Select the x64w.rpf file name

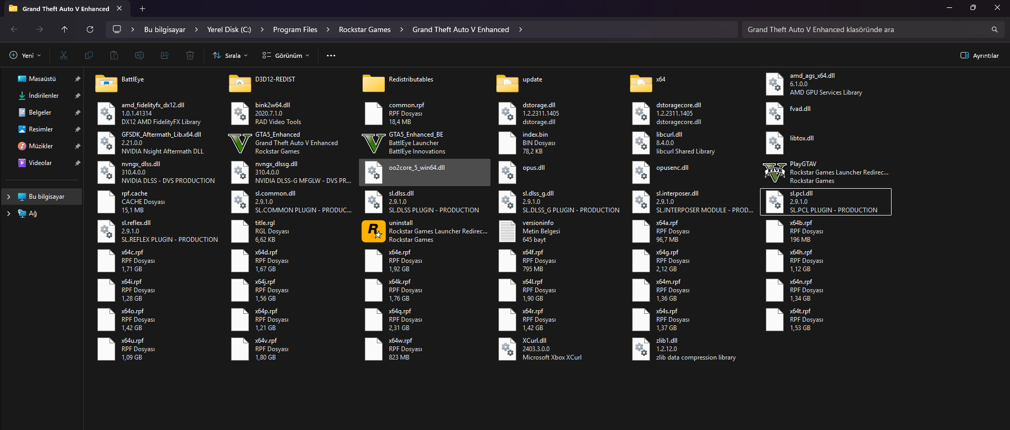click(x=401, y=341)
